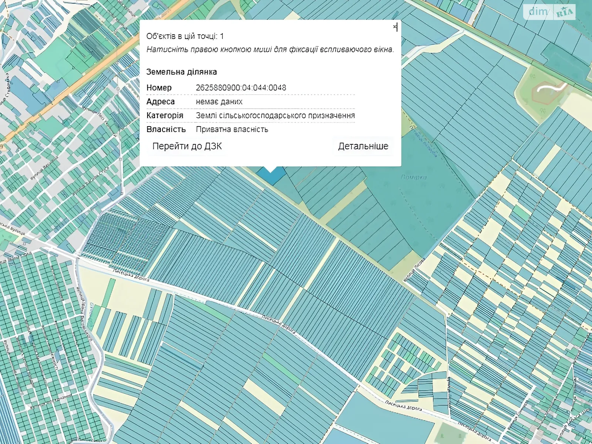Click the 'Помірки' map label
This screenshot has width=592, height=444.
pyautogui.click(x=414, y=177)
